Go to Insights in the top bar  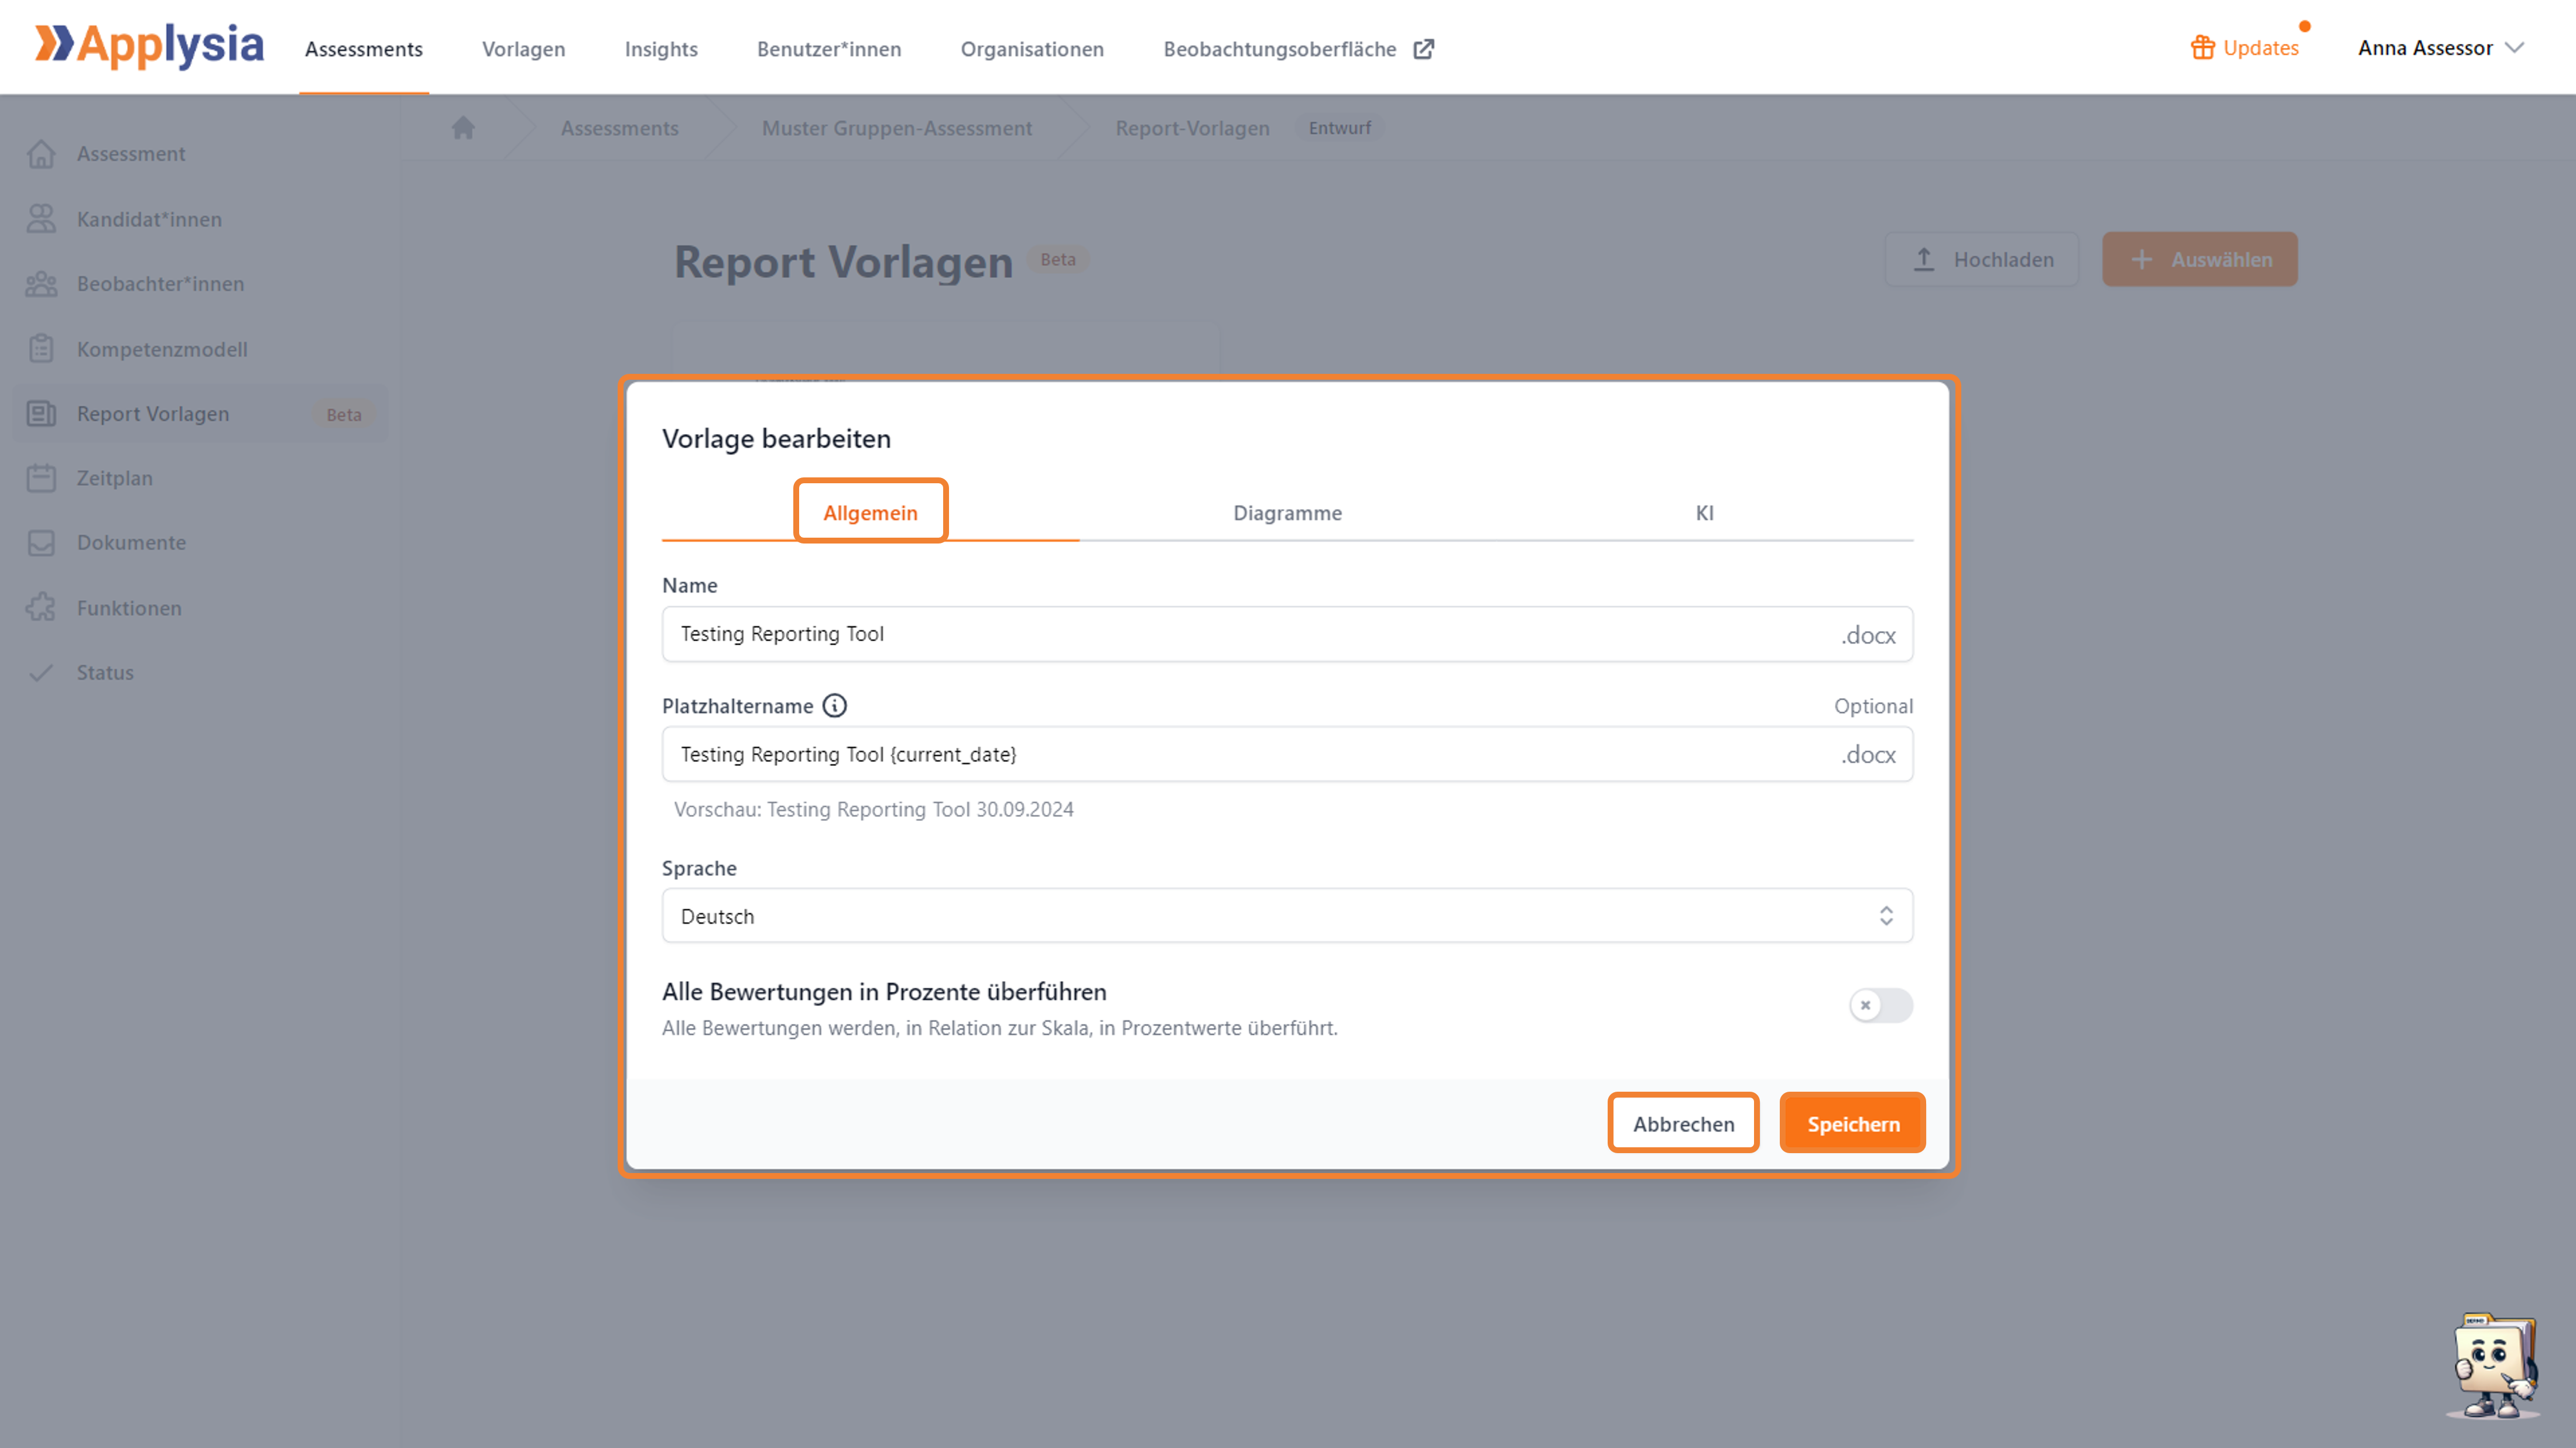(661, 49)
